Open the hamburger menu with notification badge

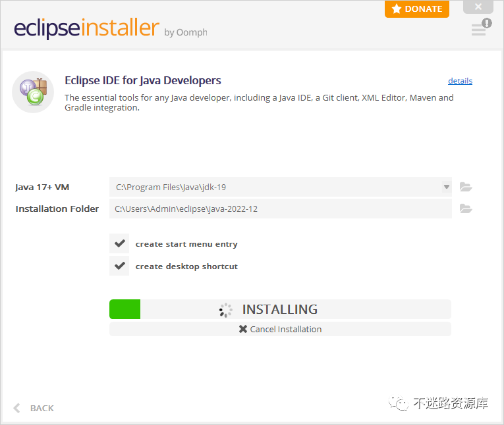point(481,27)
